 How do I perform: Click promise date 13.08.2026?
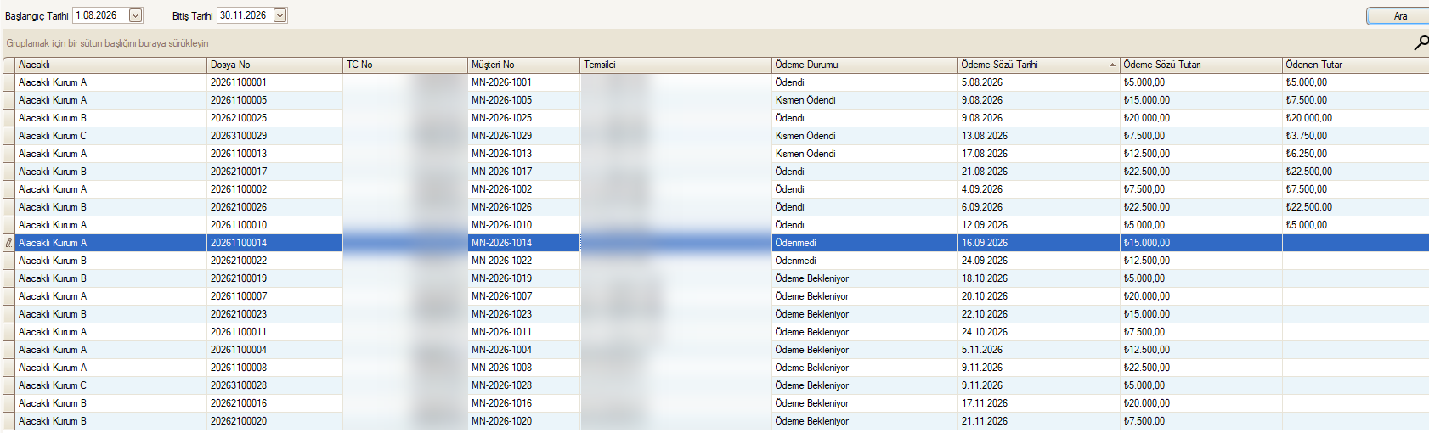click(x=985, y=136)
